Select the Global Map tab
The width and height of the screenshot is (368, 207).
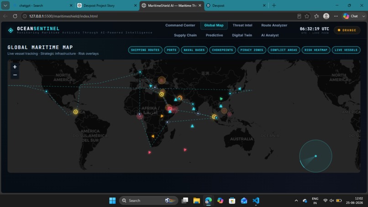point(214,25)
